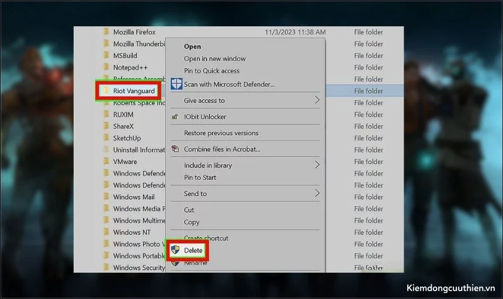Select the Notepad++ folder name
Image resolution: width=503 pixels, height=299 pixels.
[x=131, y=68]
